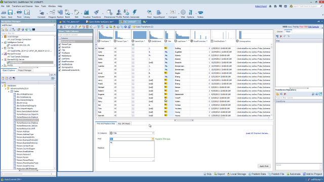Click the column search field in Show/Hide Columns
324x182 pixels.
tap(75, 35)
